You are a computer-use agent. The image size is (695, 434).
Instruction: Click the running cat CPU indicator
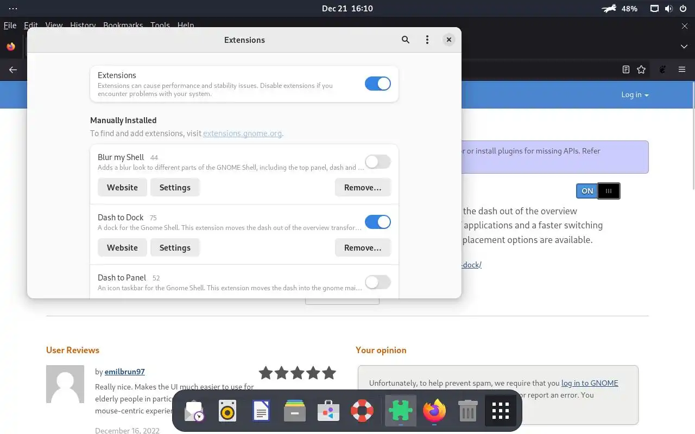[610, 9]
